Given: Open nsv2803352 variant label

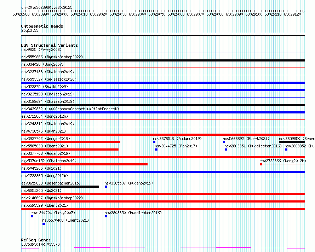Looking at the screenshot, I should pos(300,146).
